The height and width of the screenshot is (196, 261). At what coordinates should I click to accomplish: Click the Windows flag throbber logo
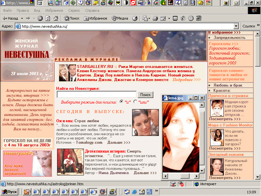254,10
